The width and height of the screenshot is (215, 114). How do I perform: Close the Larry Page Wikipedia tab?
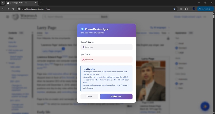(36, 3)
